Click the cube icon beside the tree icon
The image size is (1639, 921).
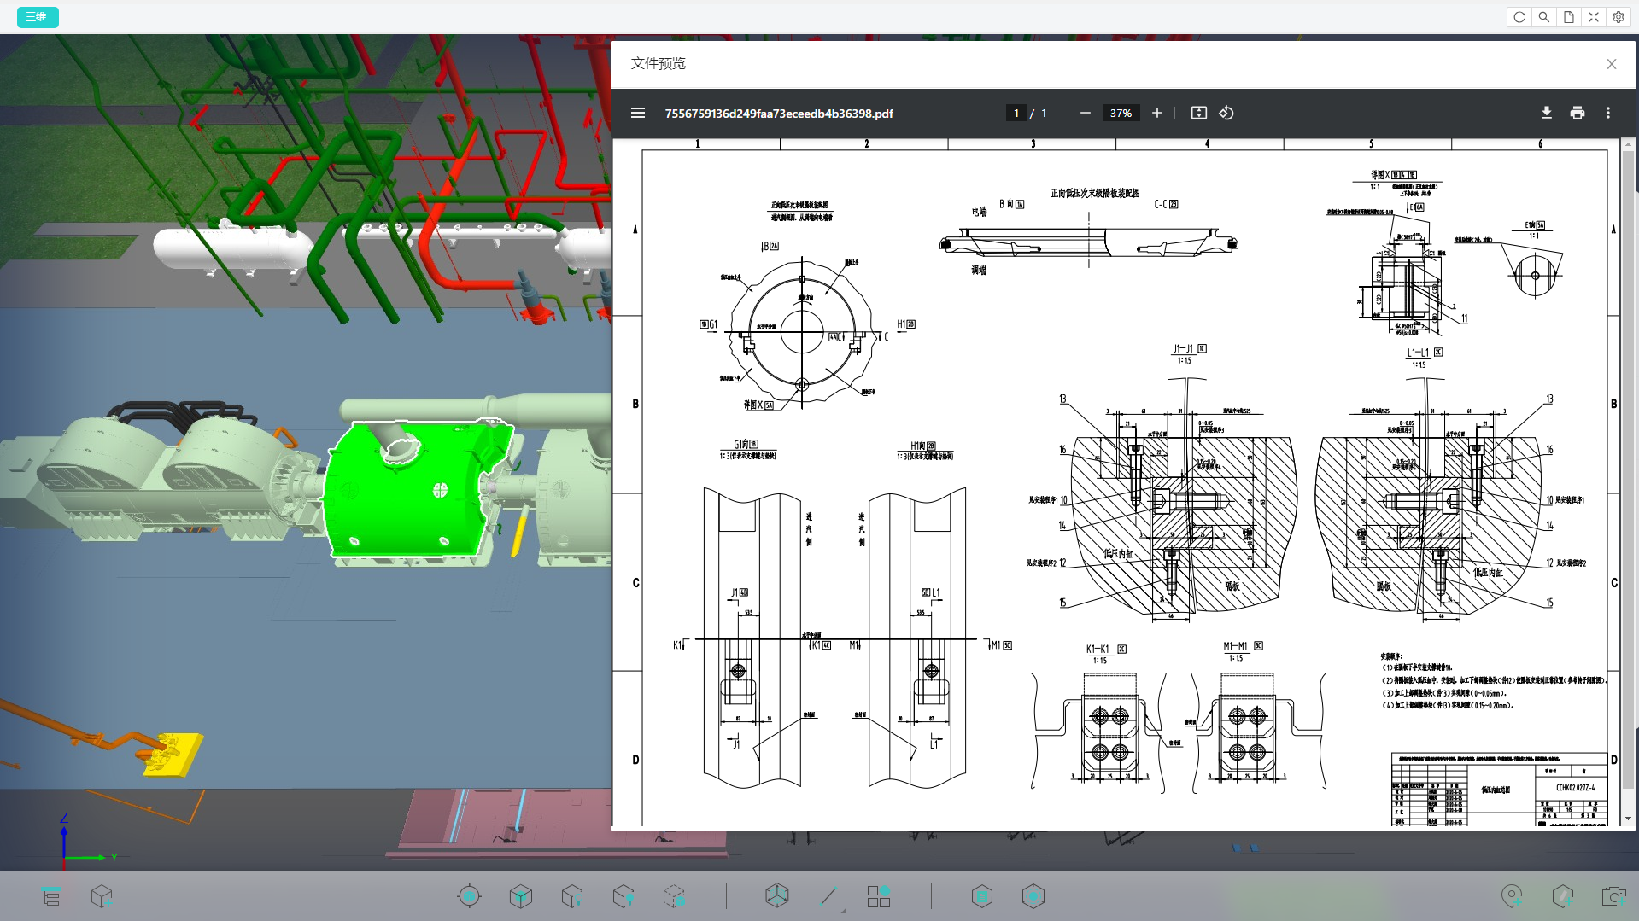pos(102,896)
